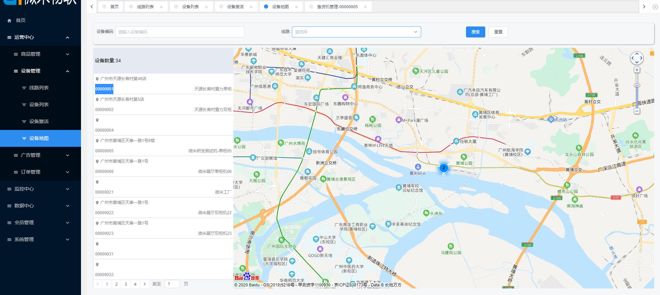Select device 00000006 row
Screen dimensions: 660x295
point(163,166)
